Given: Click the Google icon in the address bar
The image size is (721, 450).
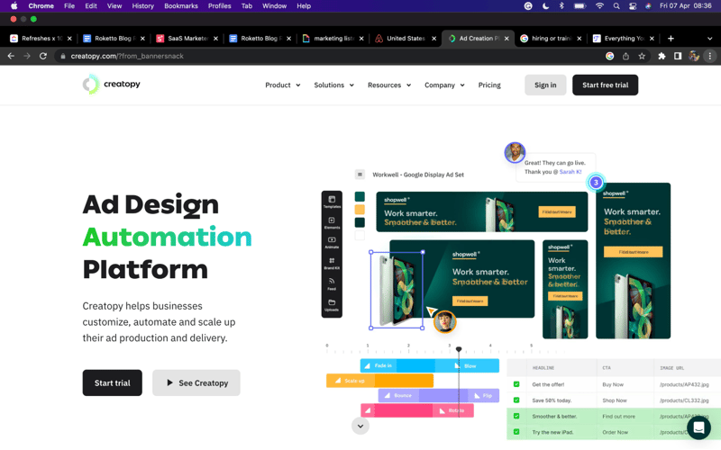Looking at the screenshot, I should point(610,56).
